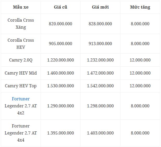Open the blue Fortuner link
The width and height of the screenshot is (161, 147).
coord(21,99)
